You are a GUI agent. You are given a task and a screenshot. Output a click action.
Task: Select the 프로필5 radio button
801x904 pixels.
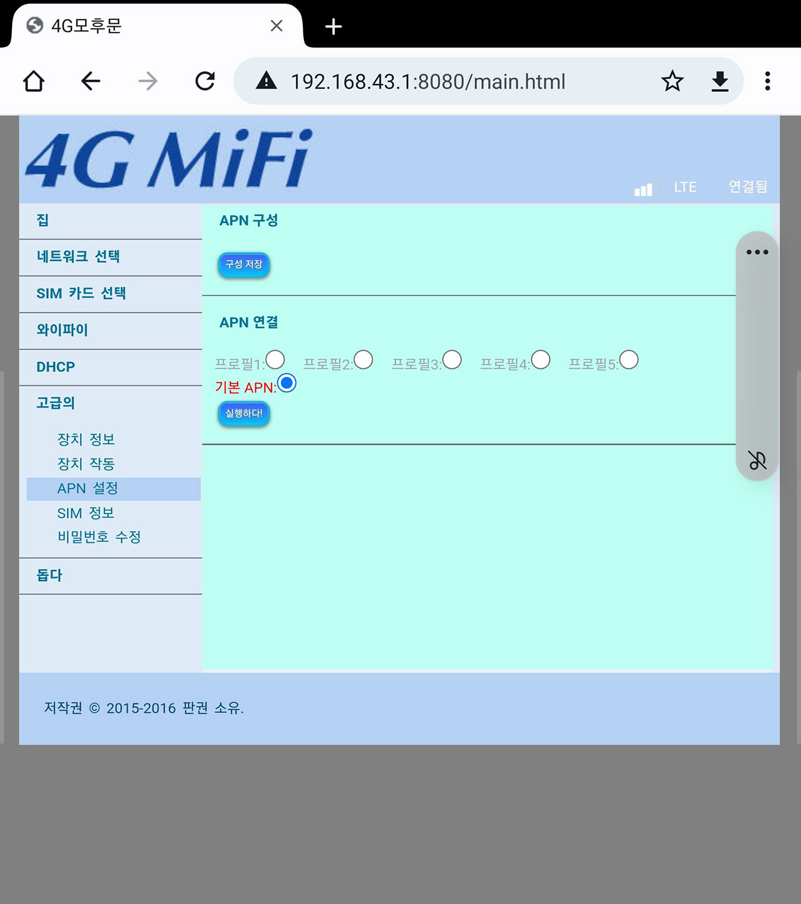629,360
